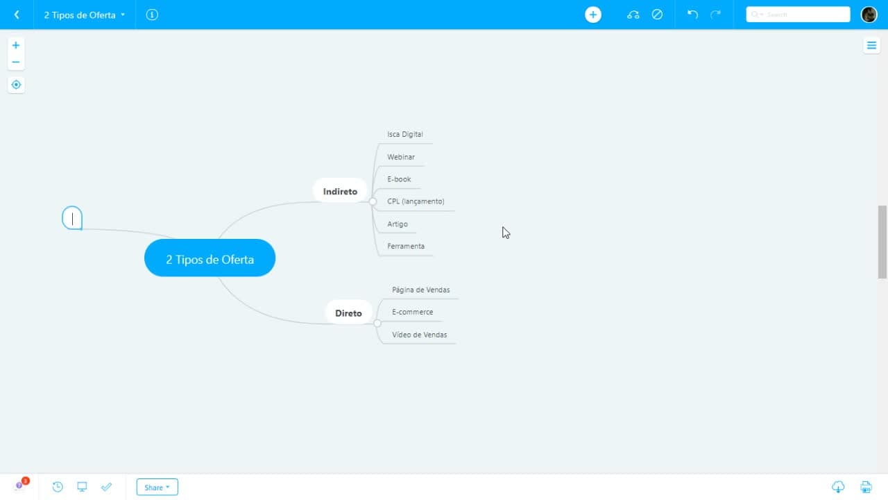Screen dimensions: 888x500
Task: Click the circle-slash icon
Action: [657, 15]
